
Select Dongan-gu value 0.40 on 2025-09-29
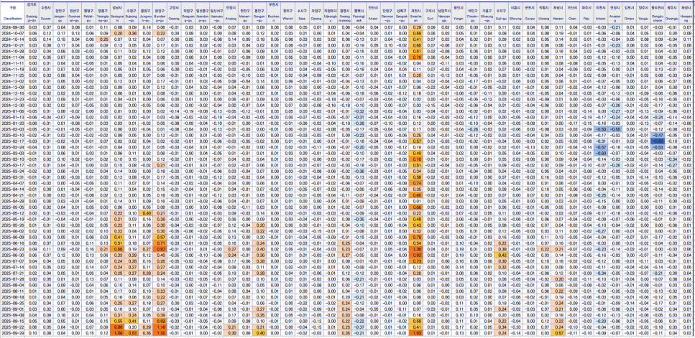tap(260, 333)
